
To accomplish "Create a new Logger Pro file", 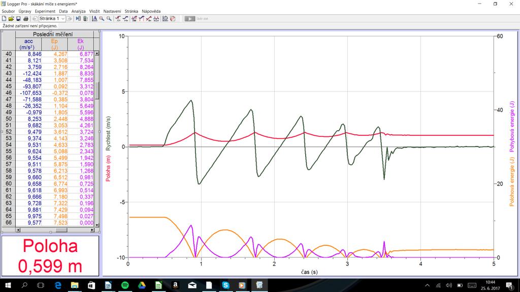I will 4,19.
